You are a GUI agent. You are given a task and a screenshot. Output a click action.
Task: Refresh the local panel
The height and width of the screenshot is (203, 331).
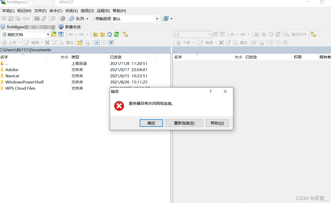click(117, 34)
